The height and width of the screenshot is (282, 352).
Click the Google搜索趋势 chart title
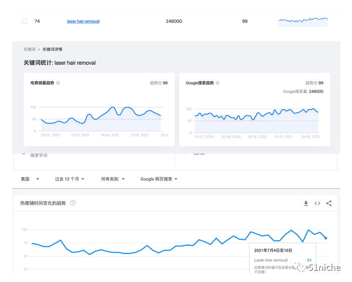[199, 83]
